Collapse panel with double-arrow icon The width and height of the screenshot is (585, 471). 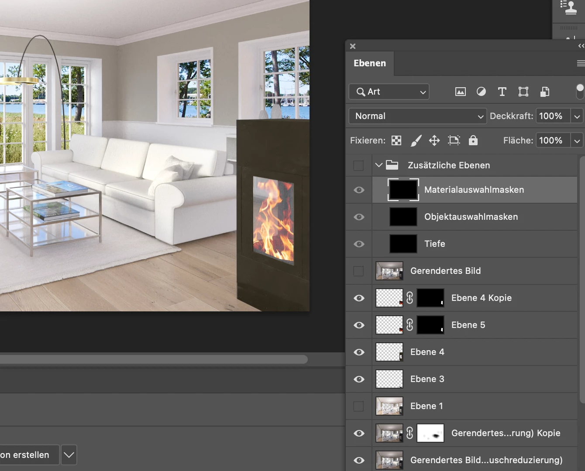[x=581, y=46]
